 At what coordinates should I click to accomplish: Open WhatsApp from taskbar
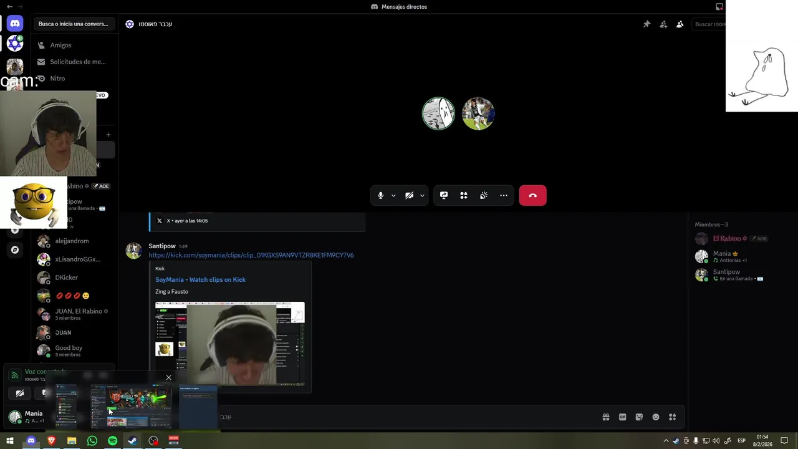coord(92,441)
